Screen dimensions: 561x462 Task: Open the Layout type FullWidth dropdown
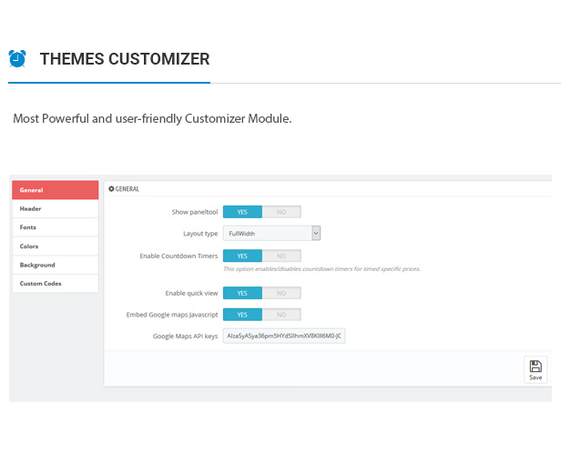pos(272,234)
